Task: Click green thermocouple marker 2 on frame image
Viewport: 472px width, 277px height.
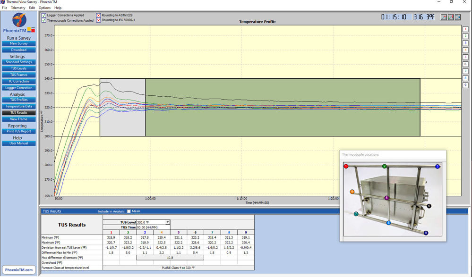Action: (385, 166)
